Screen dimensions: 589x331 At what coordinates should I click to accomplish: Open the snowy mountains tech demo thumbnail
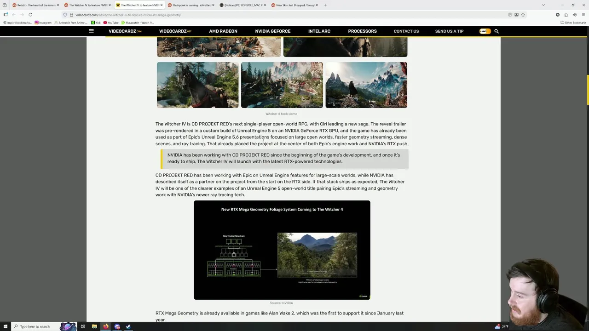(x=366, y=85)
